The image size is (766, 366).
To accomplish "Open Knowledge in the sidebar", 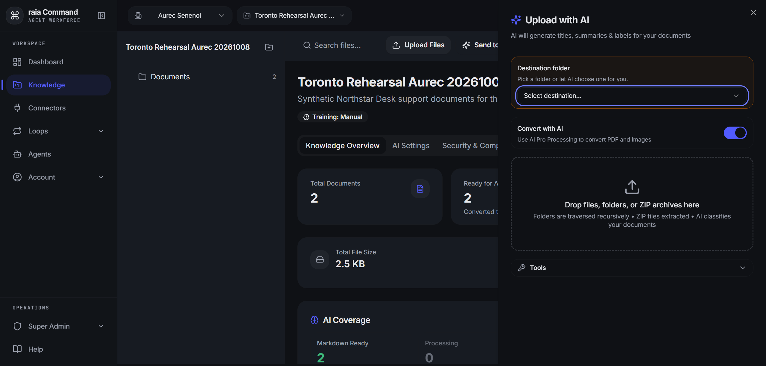I will pyautogui.click(x=58, y=85).
